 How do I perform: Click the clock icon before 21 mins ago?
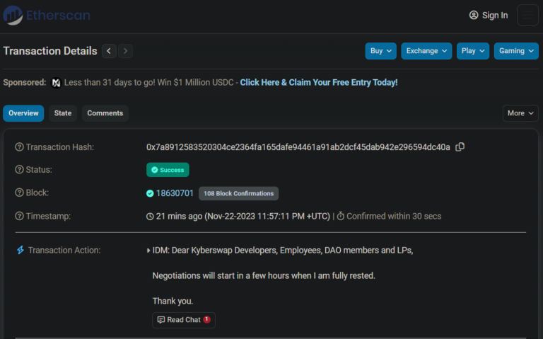(150, 217)
